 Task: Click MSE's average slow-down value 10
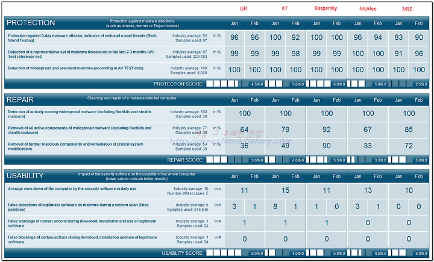[x=409, y=190]
